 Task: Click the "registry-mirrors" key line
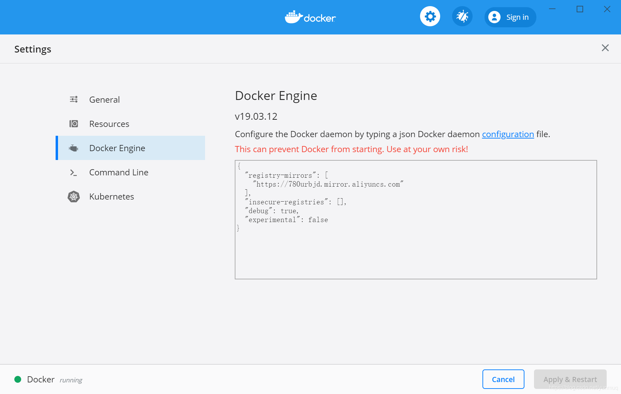[x=287, y=175]
